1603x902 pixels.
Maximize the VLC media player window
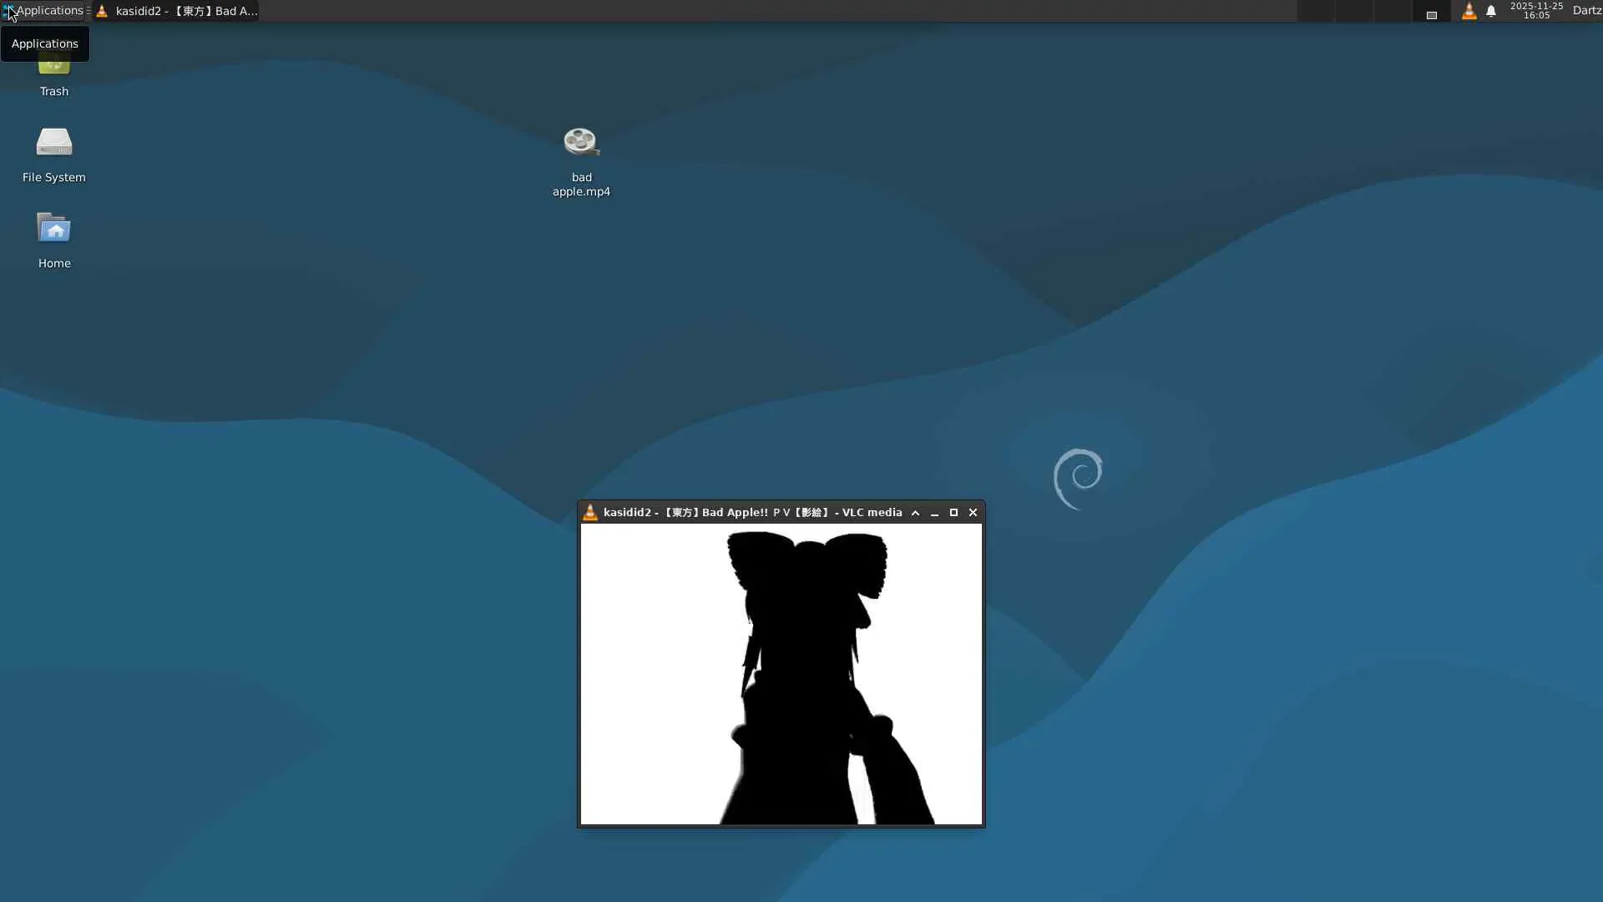pyautogui.click(x=953, y=513)
